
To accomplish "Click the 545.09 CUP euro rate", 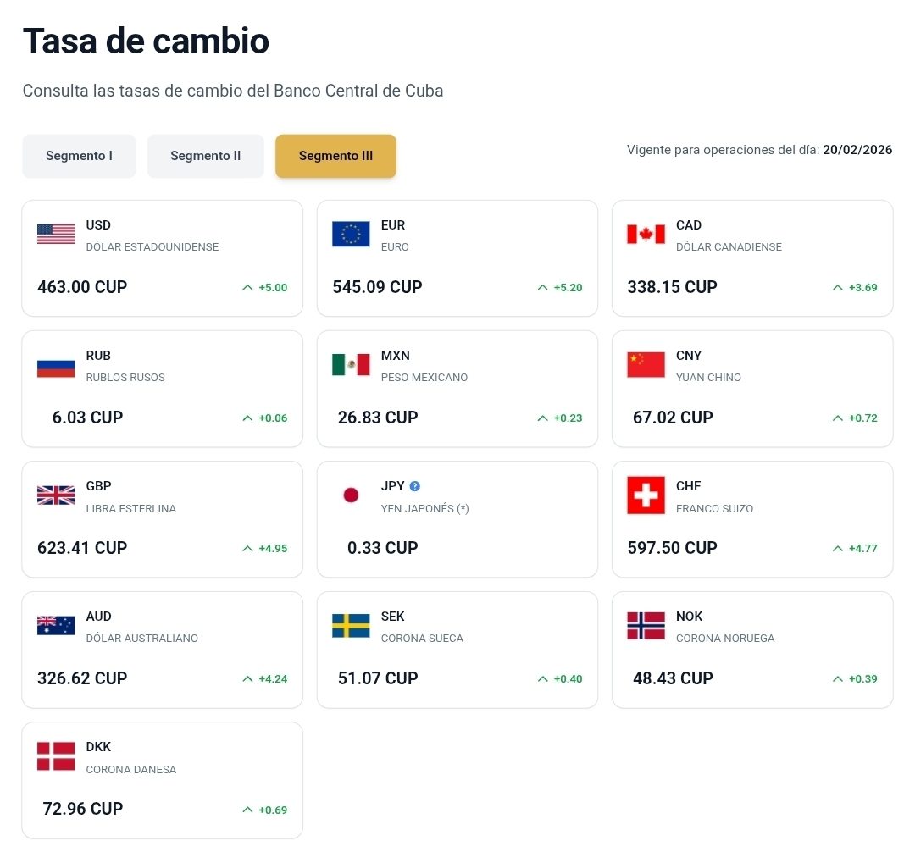I will (x=377, y=287).
